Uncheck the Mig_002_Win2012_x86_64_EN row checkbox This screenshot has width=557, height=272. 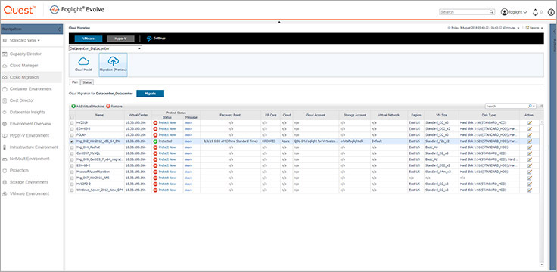pos(73,141)
